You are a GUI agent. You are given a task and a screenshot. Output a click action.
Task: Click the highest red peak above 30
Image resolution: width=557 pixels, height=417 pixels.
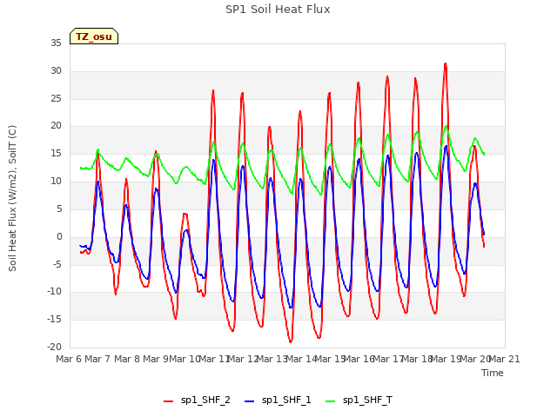click(x=446, y=63)
